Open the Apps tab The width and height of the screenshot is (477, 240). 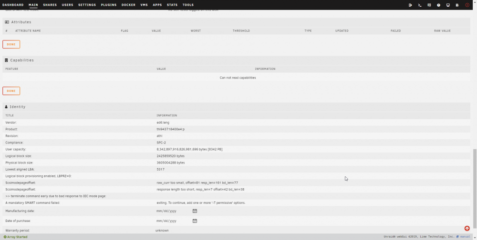tap(157, 5)
